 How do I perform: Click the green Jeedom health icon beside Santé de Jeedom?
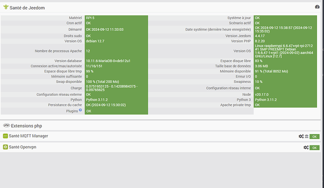pyautogui.click(x=6, y=7)
